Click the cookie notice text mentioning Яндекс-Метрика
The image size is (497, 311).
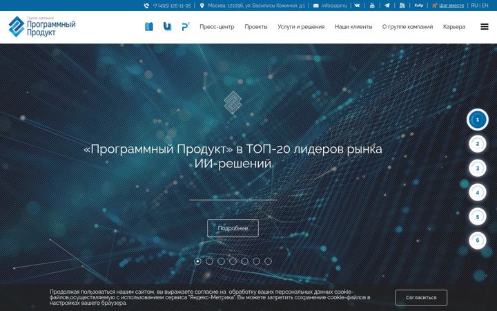point(210,297)
